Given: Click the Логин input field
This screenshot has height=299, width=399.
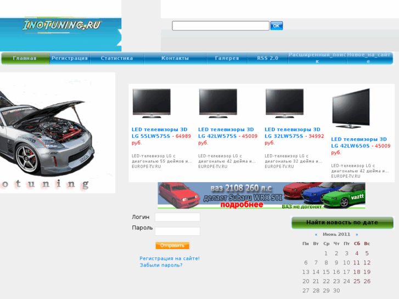Looking at the screenshot, I should click(177, 217).
